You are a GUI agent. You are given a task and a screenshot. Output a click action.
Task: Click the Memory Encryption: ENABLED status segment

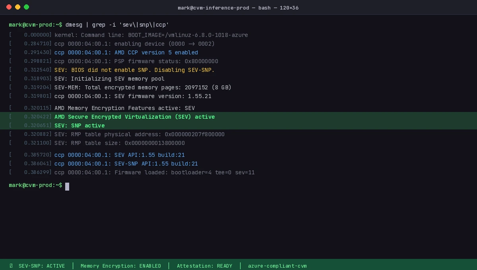(x=121, y=266)
